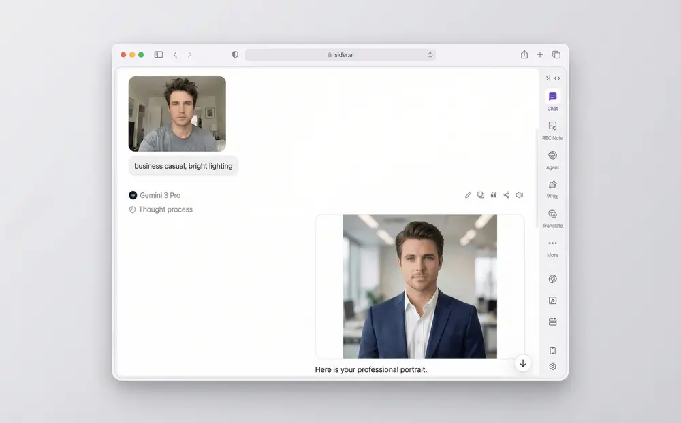Open the Translate tool

(552, 218)
